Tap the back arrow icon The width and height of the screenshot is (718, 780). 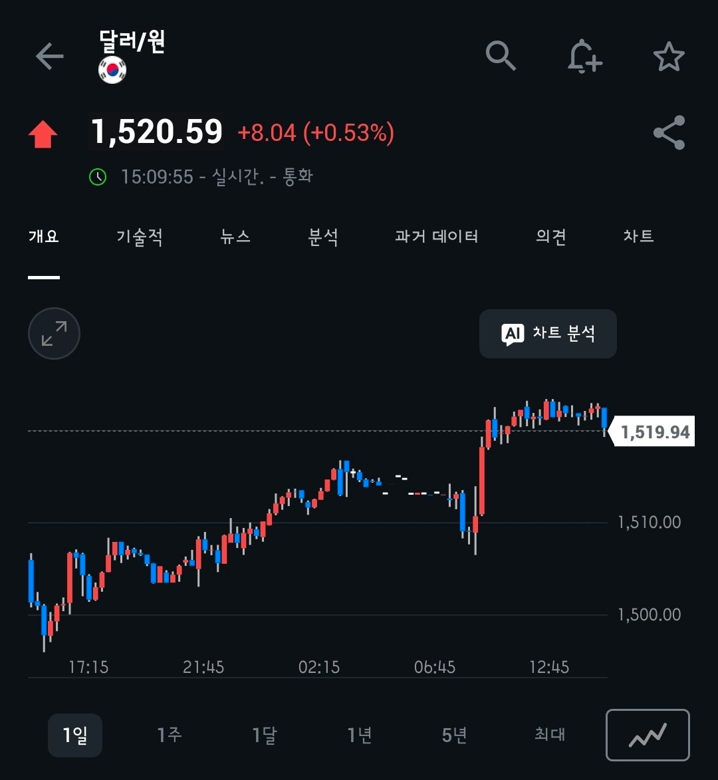(x=49, y=57)
